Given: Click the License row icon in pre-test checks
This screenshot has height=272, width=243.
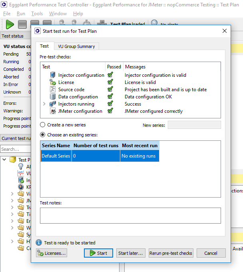Looking at the screenshot, I should click(x=53, y=82).
